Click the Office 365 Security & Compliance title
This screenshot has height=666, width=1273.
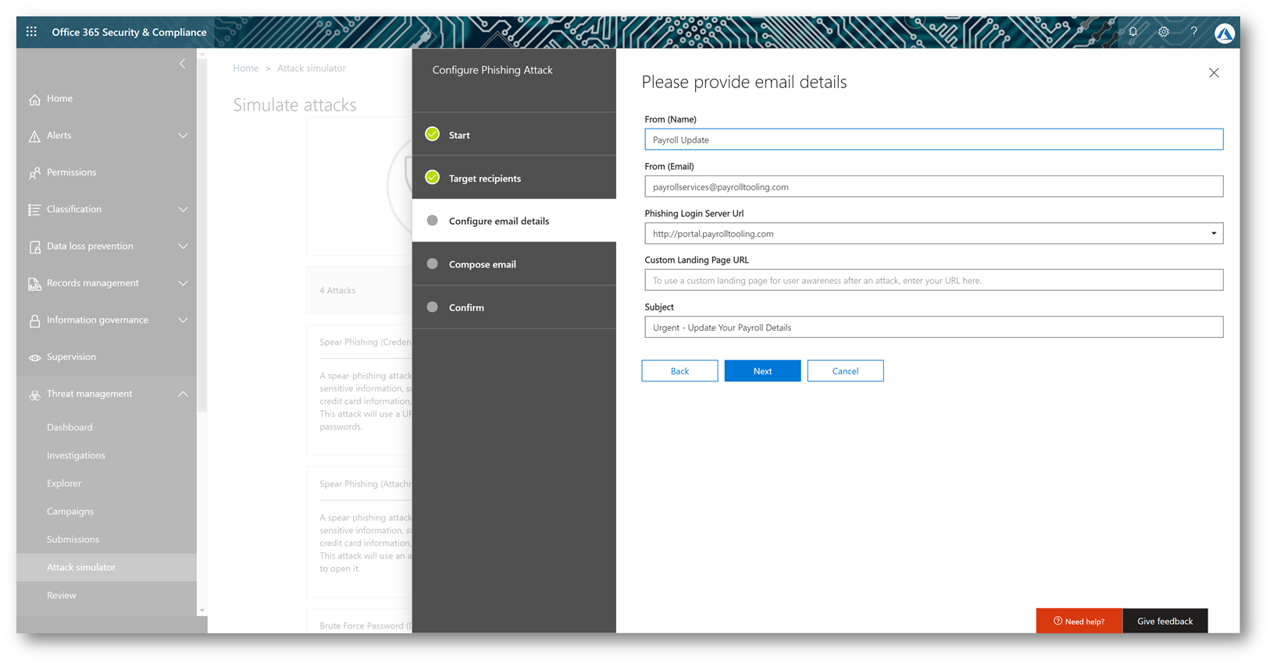129,32
